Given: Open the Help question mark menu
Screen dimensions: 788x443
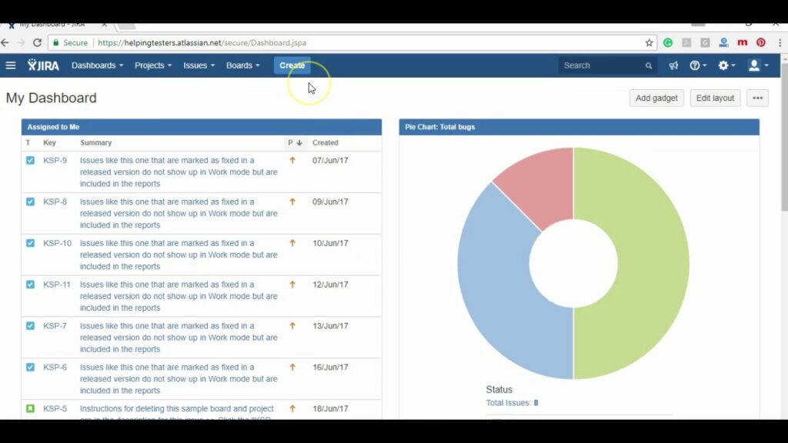Looking at the screenshot, I should click(698, 65).
